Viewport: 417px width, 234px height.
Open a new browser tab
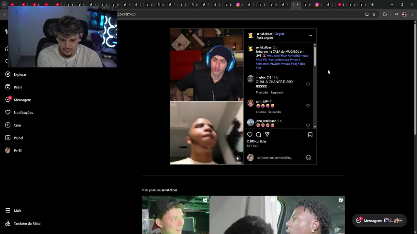coord(372,5)
